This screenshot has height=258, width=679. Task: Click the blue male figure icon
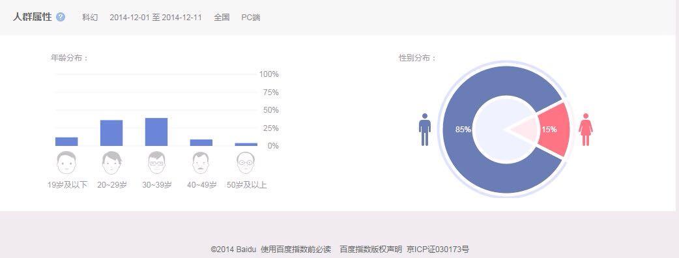coord(425,130)
